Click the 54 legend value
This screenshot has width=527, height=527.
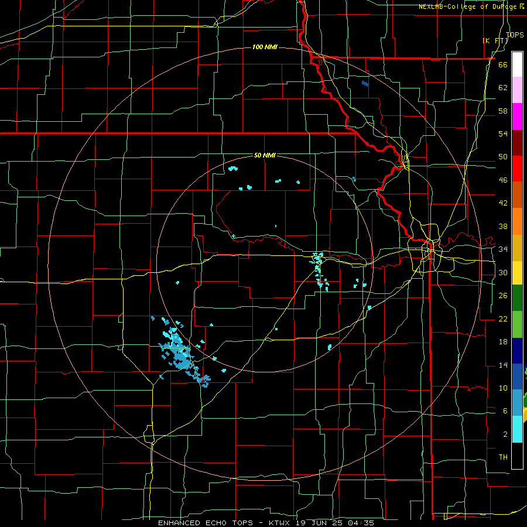(x=503, y=134)
